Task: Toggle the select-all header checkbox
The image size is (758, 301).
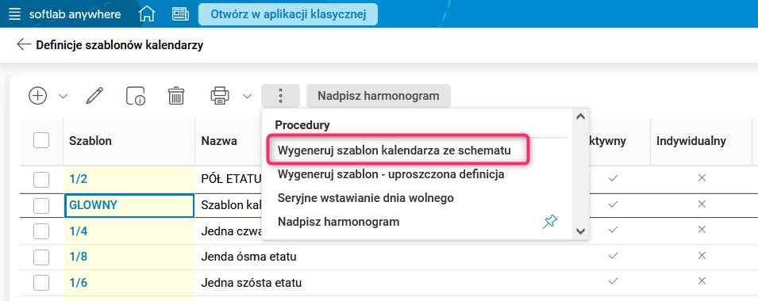Action: click(x=41, y=141)
